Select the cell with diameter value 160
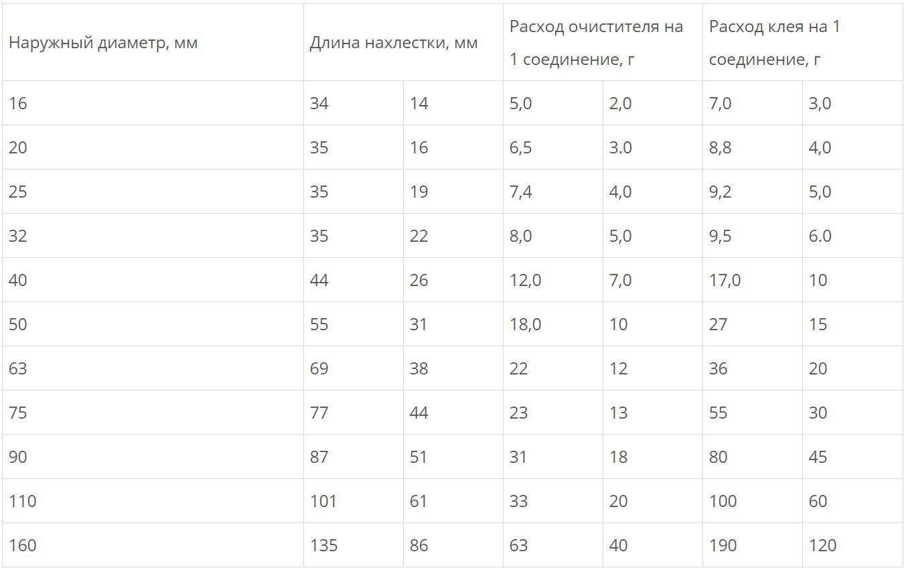Screen dimensions: 904x570 pyautogui.click(x=23, y=545)
